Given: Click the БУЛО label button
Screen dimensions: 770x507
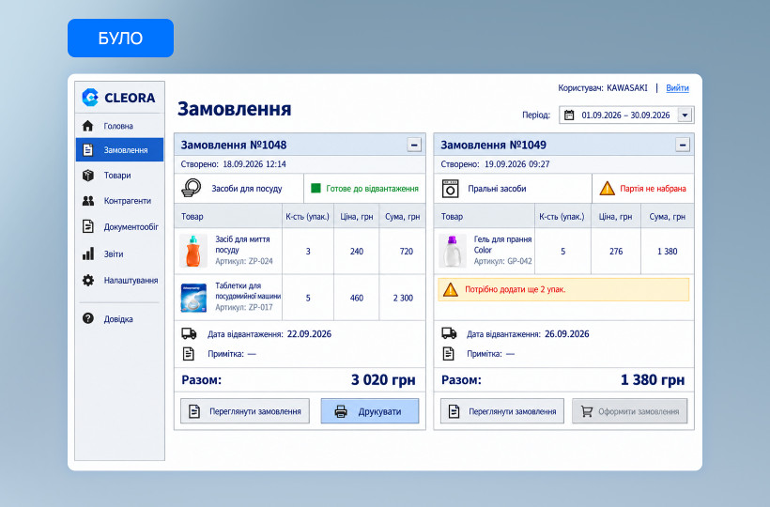Looking at the screenshot, I should (x=120, y=38).
